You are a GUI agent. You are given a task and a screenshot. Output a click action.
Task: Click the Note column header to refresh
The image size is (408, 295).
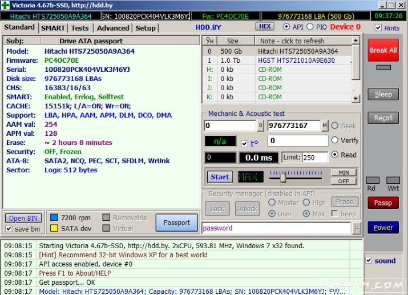[x=291, y=41]
